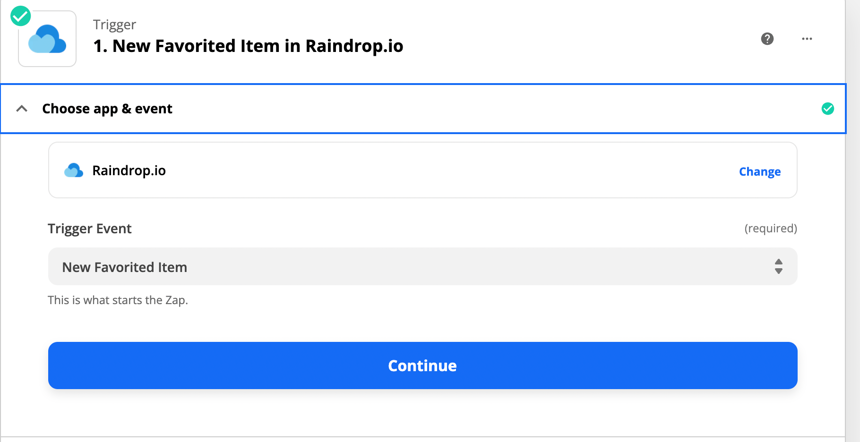Click the small Raindrop.io cloud icon
860x442 pixels.
coord(74,170)
